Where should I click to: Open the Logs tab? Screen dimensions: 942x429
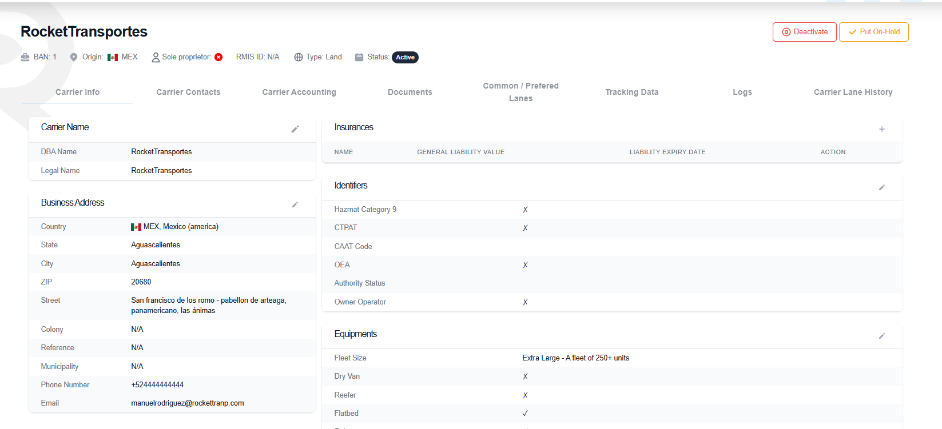742,92
